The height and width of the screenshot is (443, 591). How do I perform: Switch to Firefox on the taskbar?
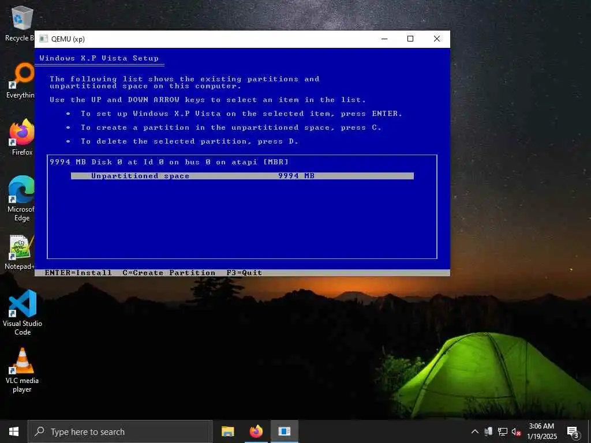(256, 431)
